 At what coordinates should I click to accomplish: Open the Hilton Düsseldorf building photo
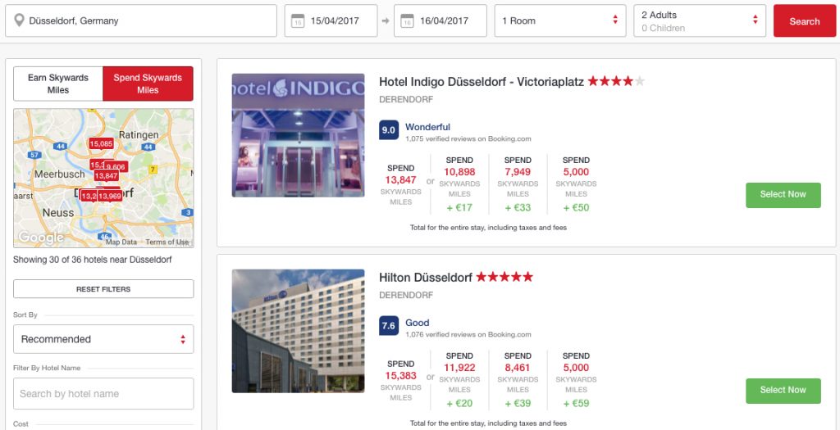click(298, 331)
